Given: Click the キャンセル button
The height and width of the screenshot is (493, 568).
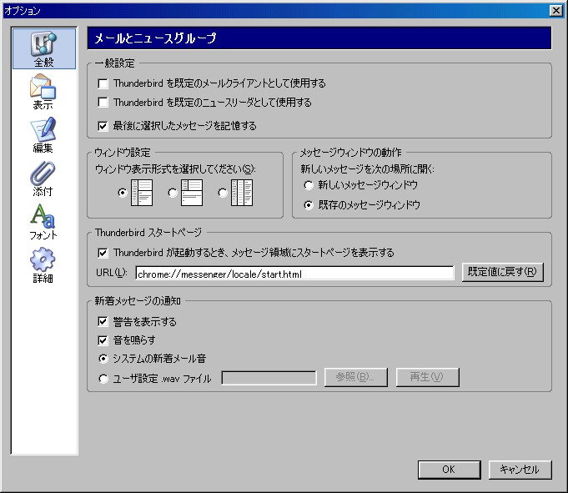Looking at the screenshot, I should 520,470.
